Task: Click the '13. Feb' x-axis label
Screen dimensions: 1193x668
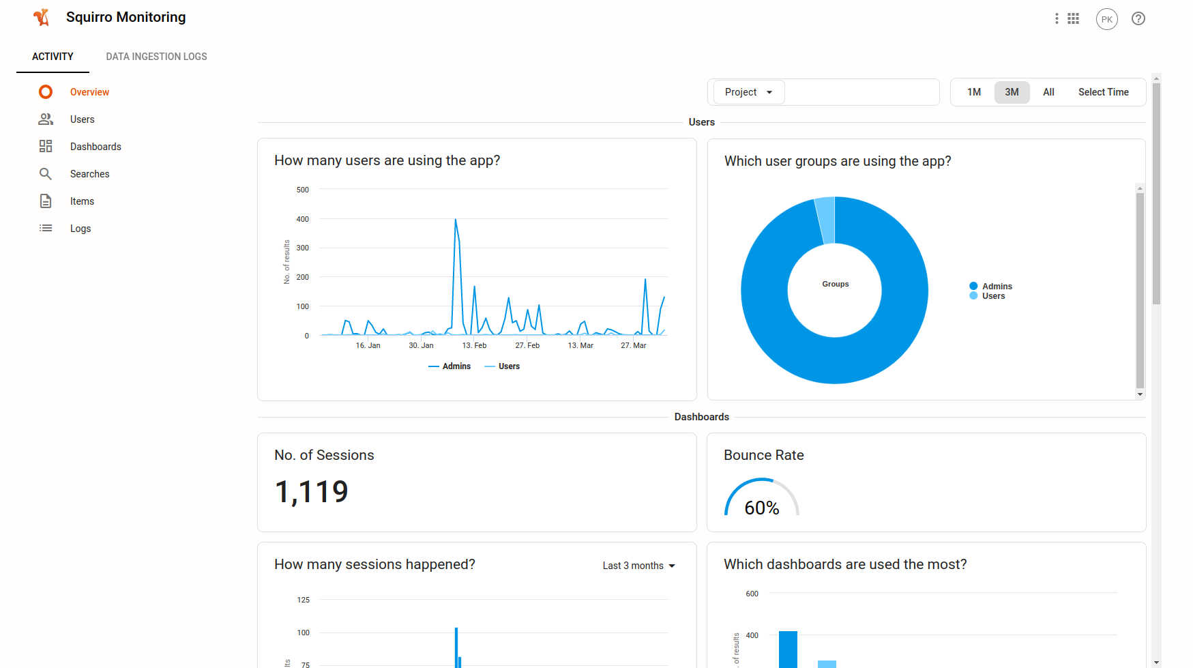Action: [x=474, y=345]
